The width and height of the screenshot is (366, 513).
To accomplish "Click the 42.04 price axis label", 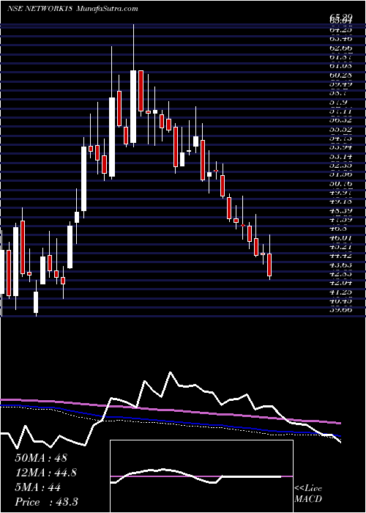I will [340, 284].
